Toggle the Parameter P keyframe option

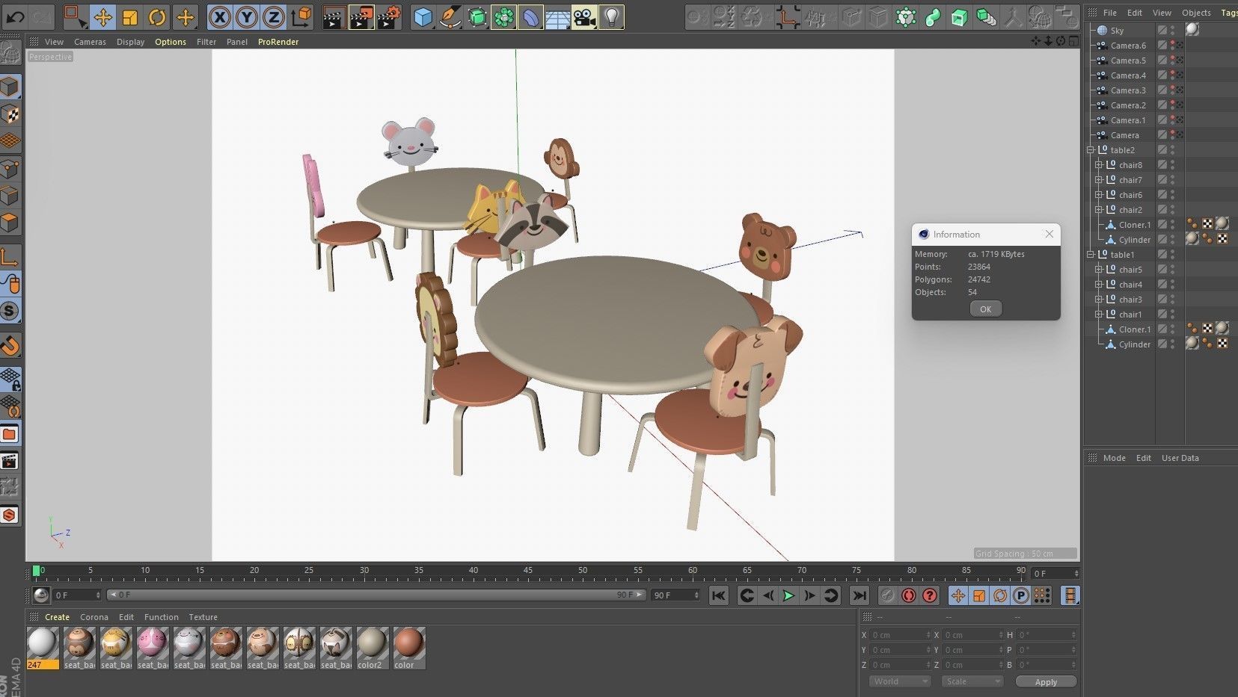pyautogui.click(x=1021, y=595)
